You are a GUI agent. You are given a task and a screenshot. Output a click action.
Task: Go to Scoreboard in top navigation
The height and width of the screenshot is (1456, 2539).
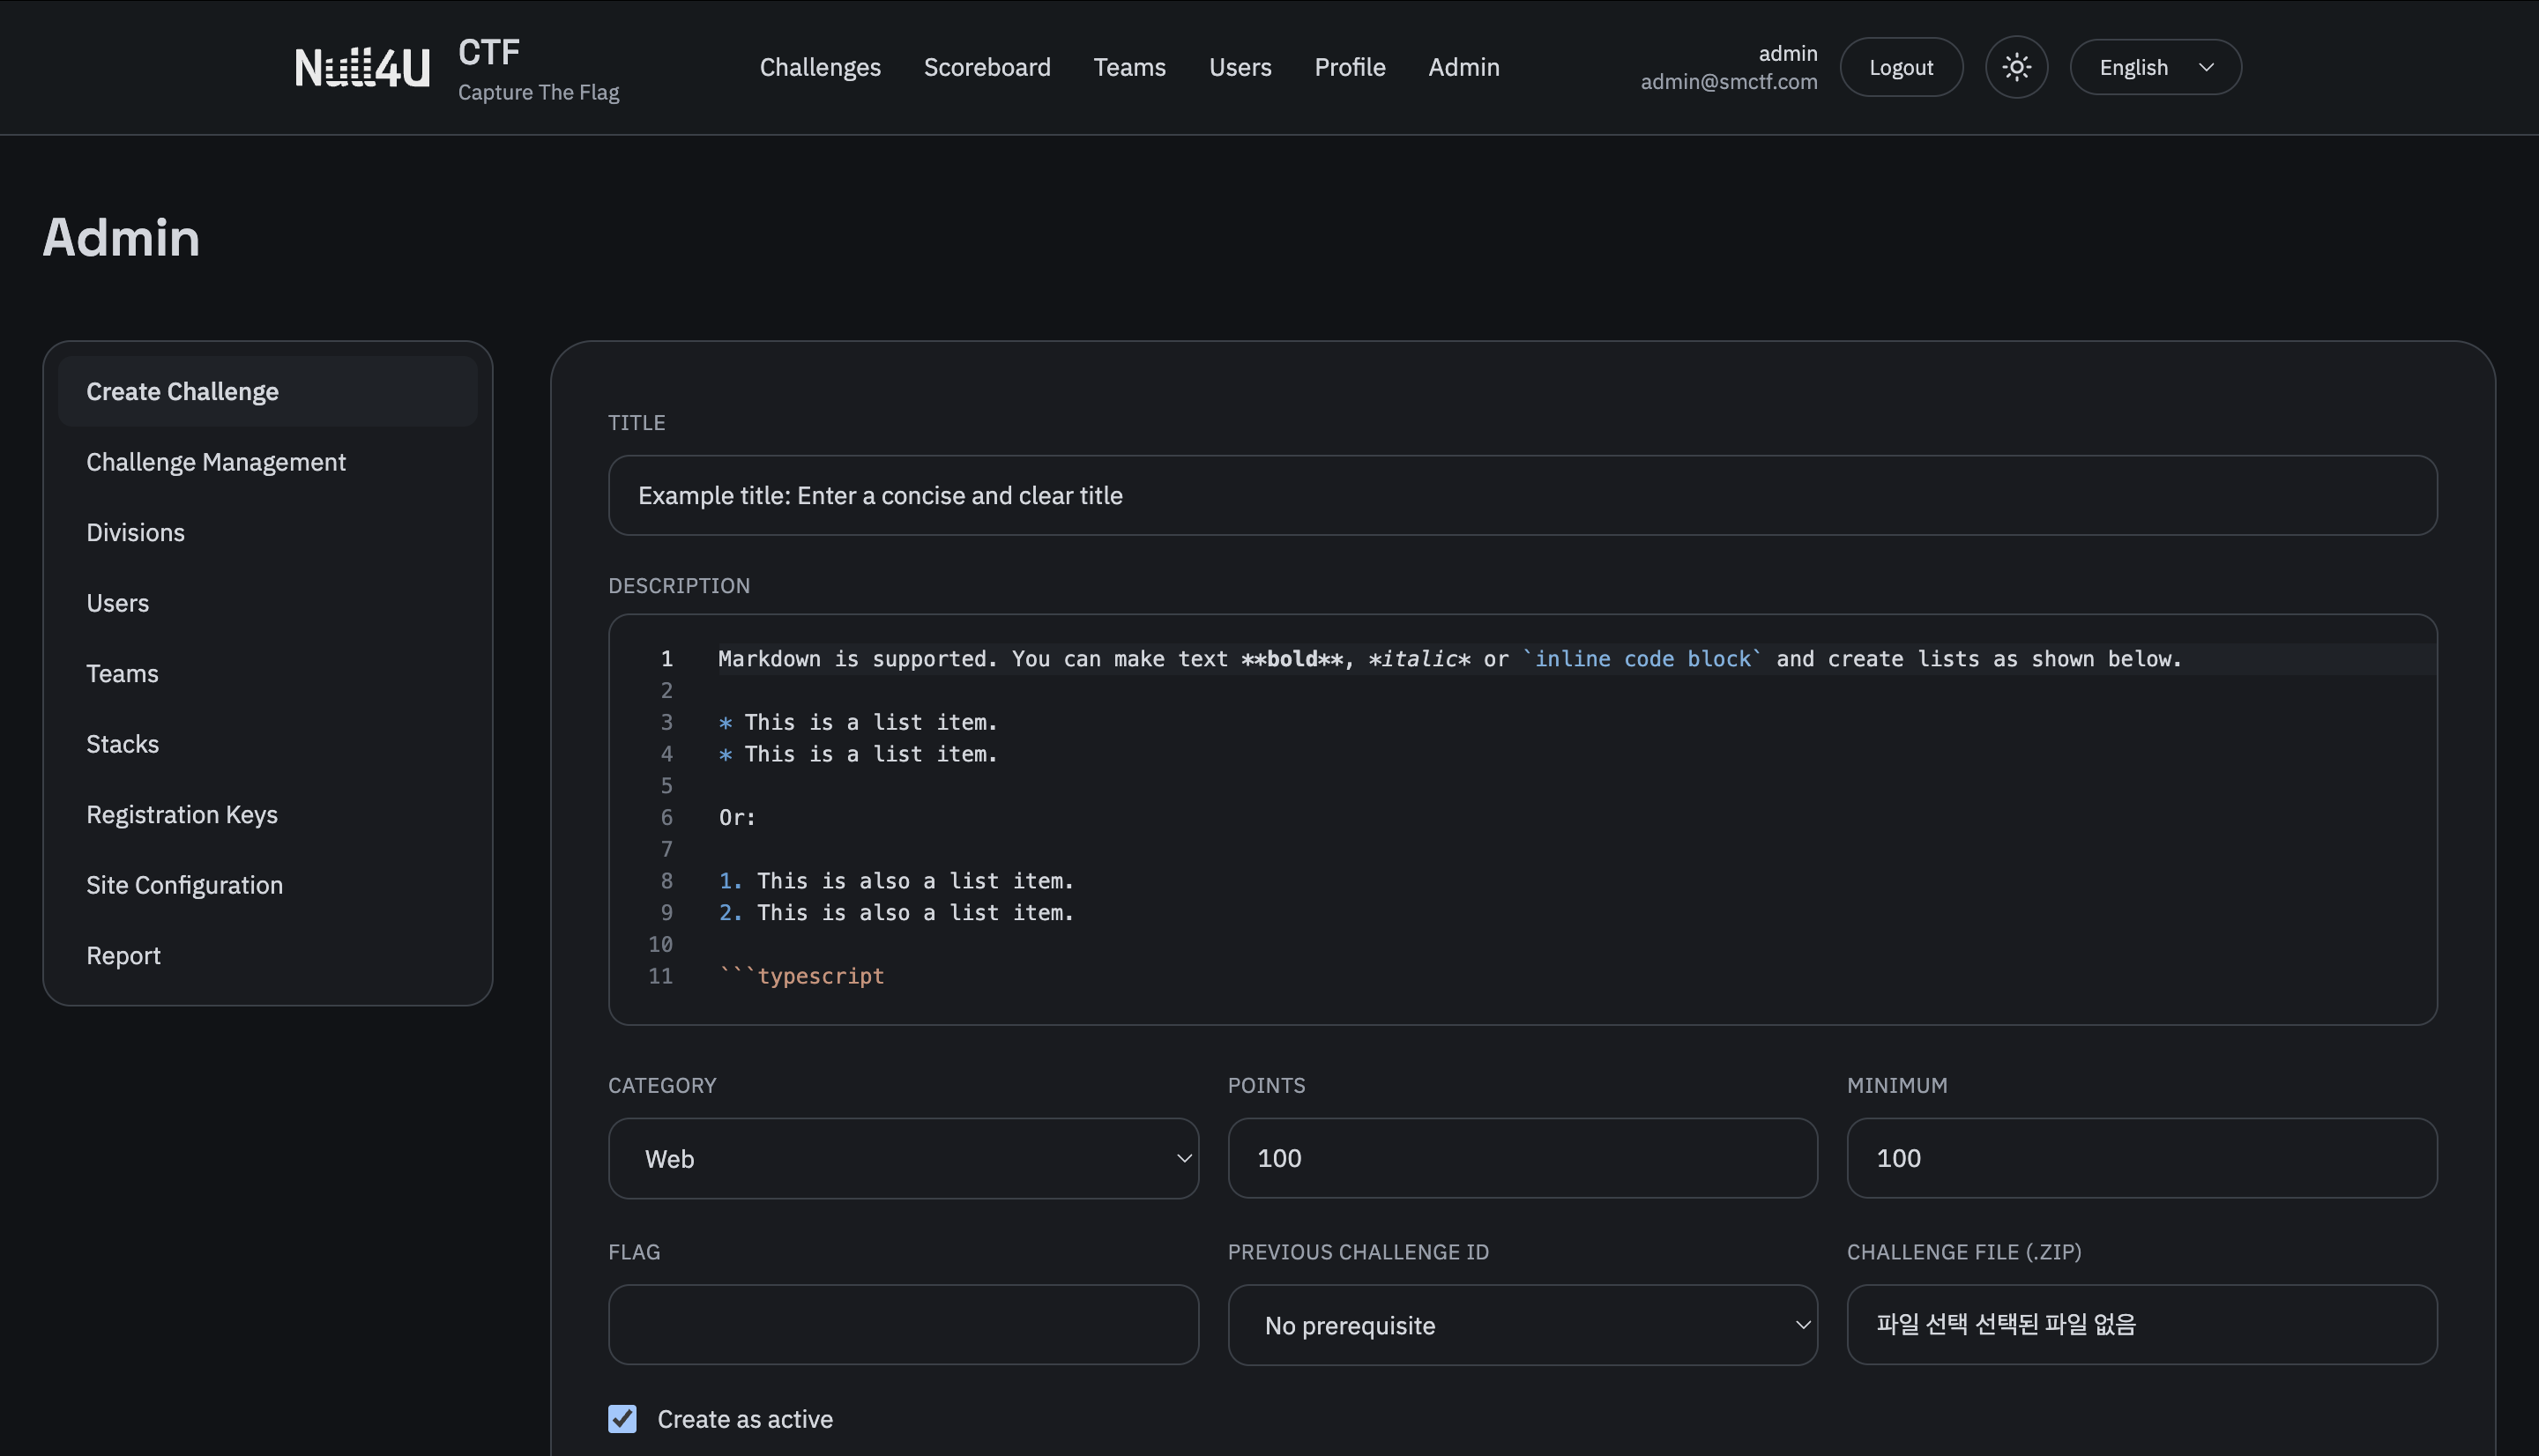pyautogui.click(x=986, y=67)
